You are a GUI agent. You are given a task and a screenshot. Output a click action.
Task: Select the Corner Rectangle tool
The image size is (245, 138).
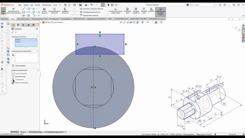[x=23, y=12]
